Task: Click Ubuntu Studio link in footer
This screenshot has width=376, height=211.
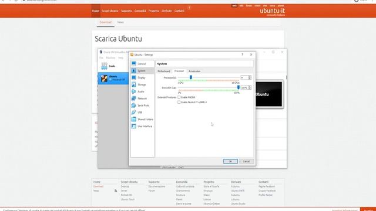Action: (238, 203)
